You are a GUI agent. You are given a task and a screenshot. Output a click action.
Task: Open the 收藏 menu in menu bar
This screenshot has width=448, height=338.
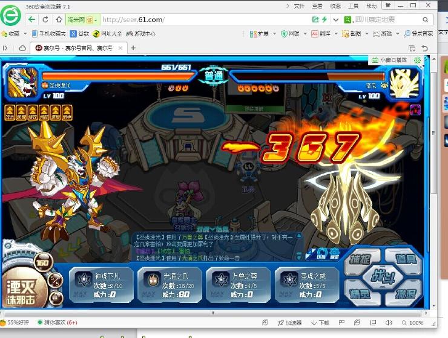335,5
